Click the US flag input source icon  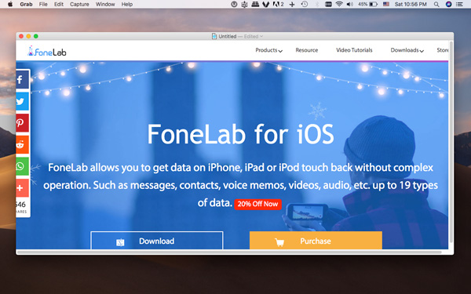[386, 4]
